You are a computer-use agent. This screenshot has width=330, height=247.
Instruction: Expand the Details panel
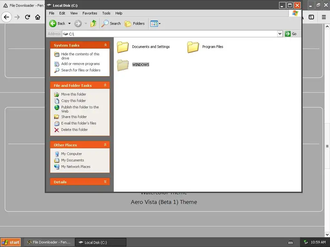tap(105, 182)
